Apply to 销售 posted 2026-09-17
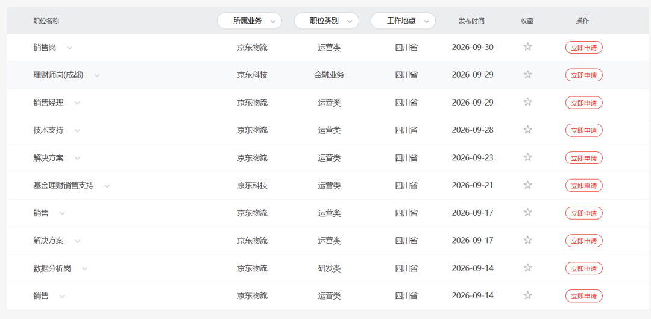651x319 pixels. 583,213
